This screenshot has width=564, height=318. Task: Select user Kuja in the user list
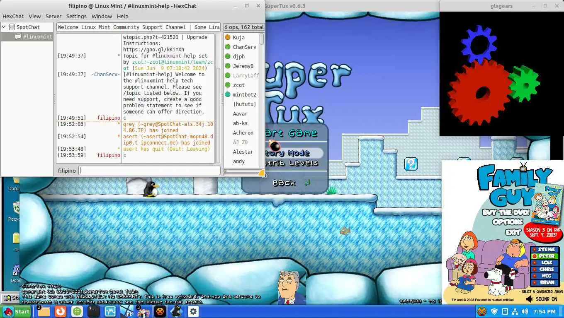pyautogui.click(x=241, y=37)
